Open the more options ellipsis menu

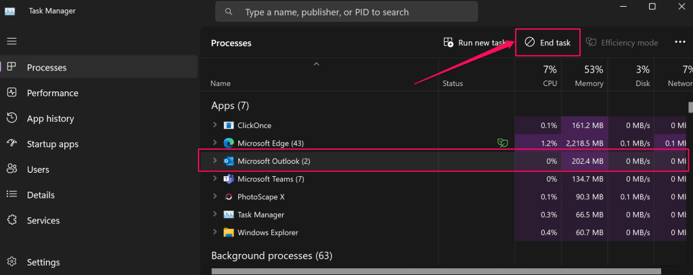point(680,43)
